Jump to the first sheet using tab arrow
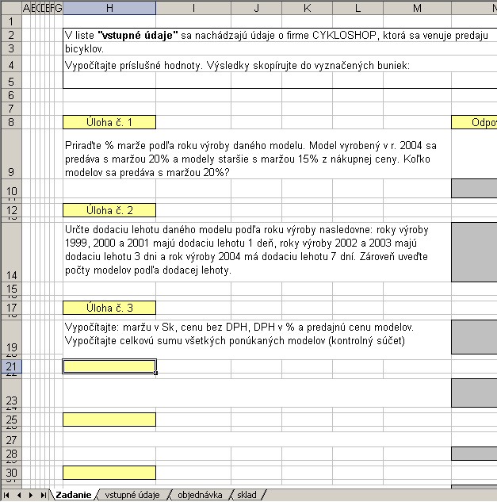 pyautogui.click(x=8, y=495)
